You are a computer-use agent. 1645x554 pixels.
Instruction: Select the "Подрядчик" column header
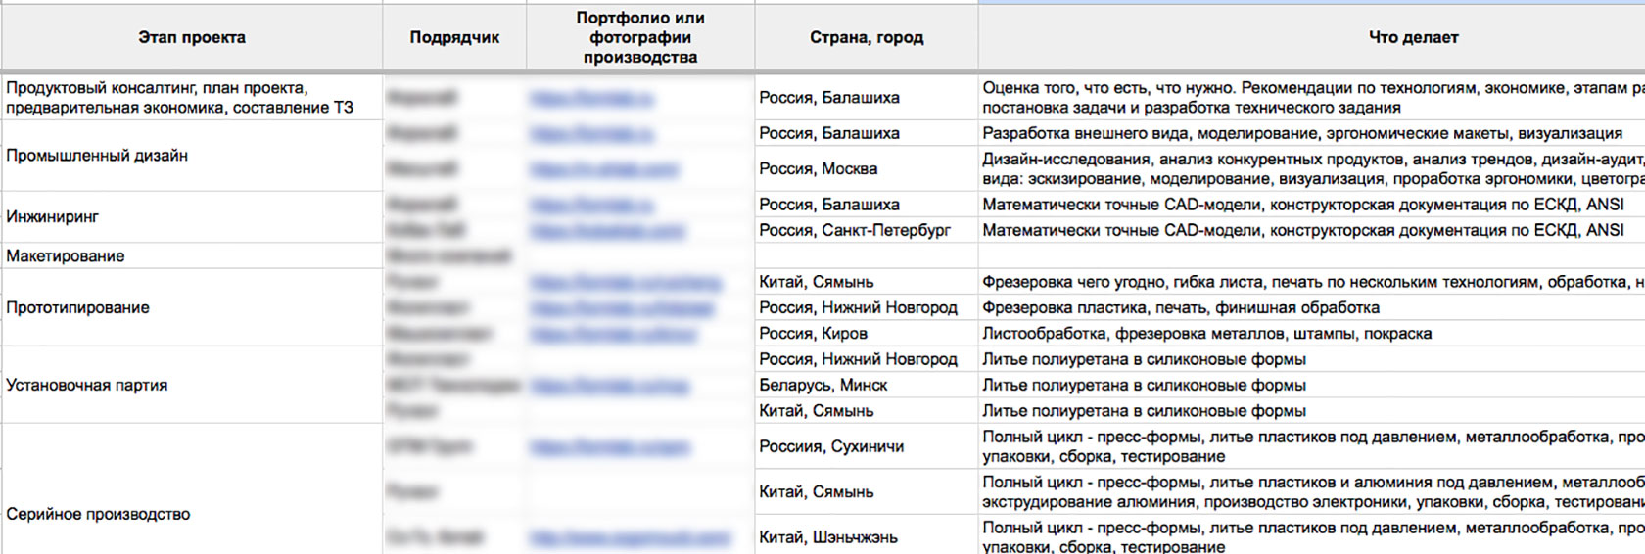[454, 38]
